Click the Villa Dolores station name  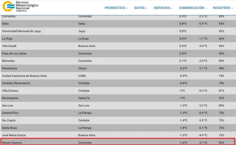[10, 91]
